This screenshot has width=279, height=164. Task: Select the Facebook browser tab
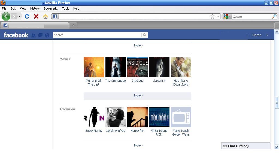(35, 25)
